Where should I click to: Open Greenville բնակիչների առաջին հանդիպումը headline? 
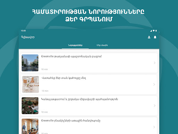[x=71, y=121]
